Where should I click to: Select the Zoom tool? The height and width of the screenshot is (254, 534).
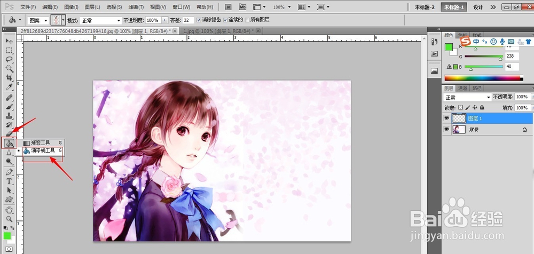9,219
